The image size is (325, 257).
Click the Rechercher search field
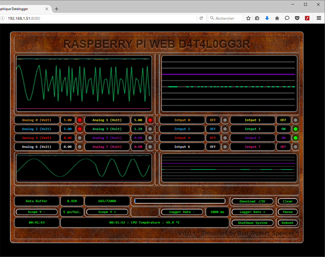point(227,18)
